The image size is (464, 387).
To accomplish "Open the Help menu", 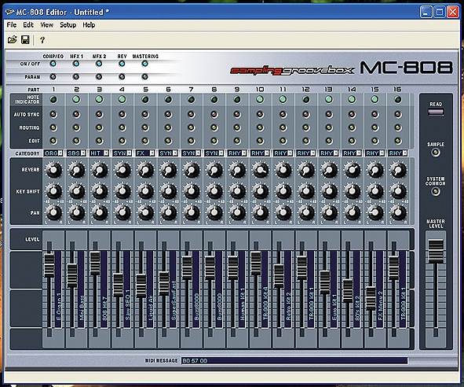I will 89,25.
